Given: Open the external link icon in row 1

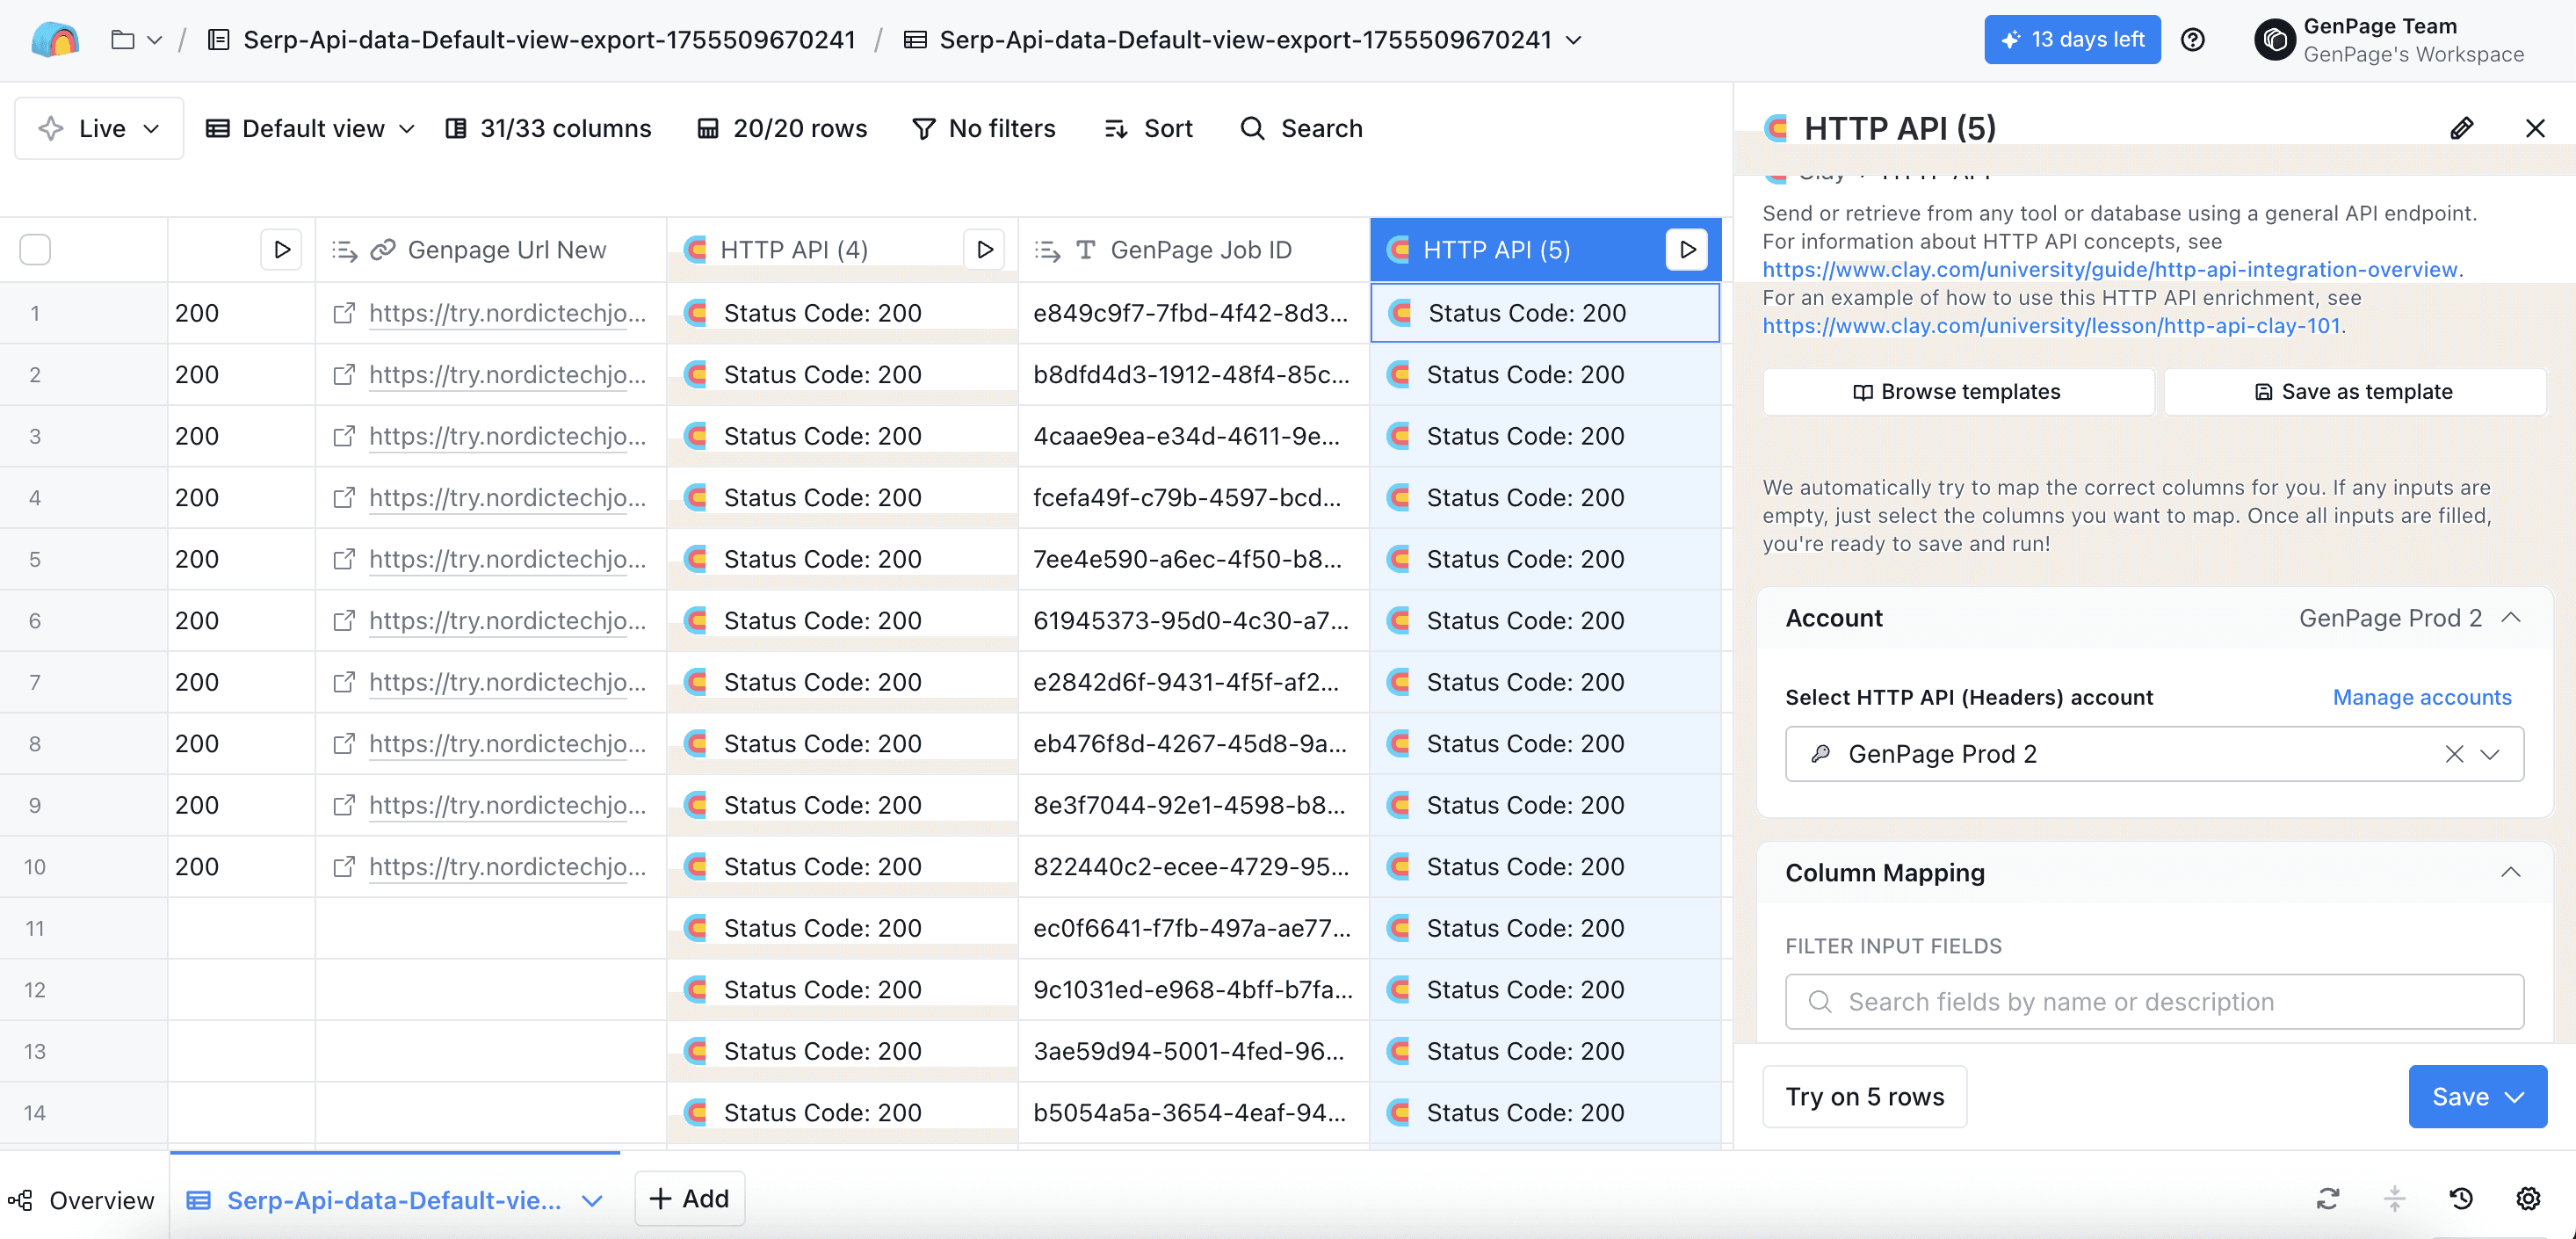Looking at the screenshot, I should pos(343,313).
